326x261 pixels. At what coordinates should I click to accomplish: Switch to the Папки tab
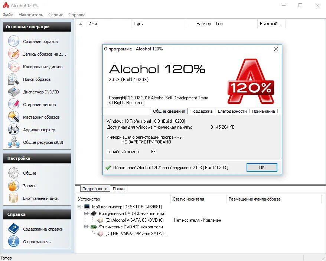tap(118, 189)
